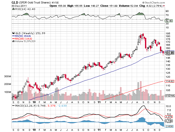Click the '180' price axis label
This screenshot has width=175, height=132.
point(168,36)
